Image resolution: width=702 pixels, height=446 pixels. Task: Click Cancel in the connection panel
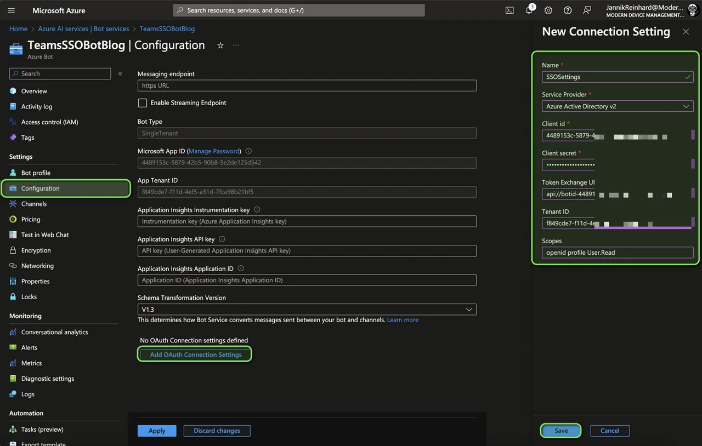point(610,431)
